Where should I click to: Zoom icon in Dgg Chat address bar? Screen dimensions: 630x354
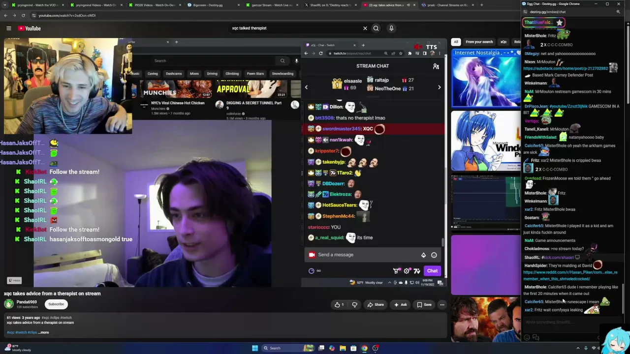(618, 12)
